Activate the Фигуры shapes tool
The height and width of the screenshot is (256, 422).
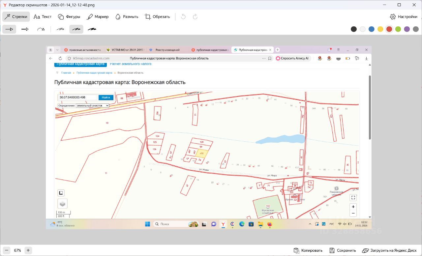click(x=69, y=17)
